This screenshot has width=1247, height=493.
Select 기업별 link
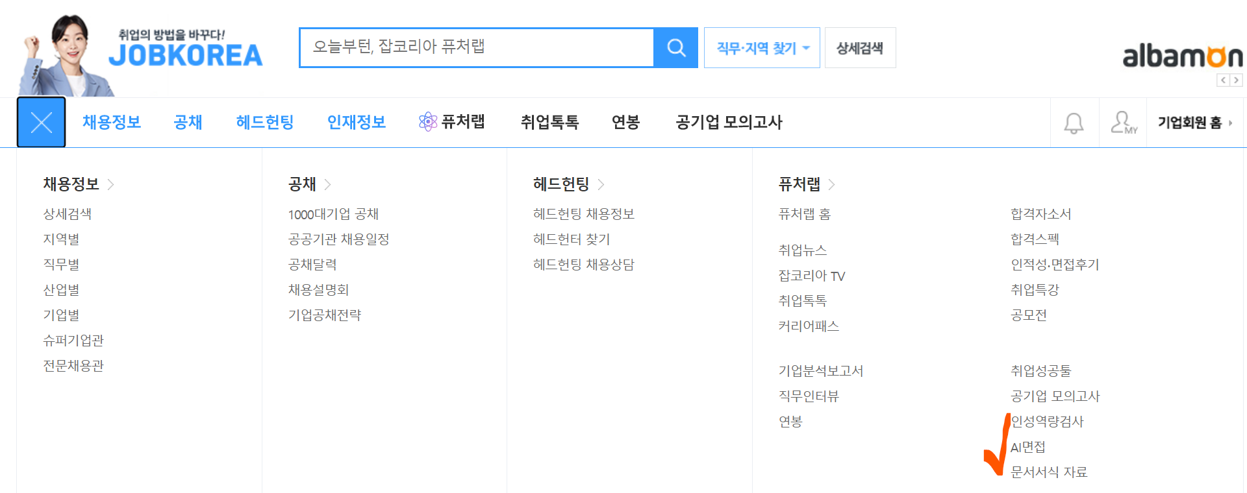click(x=61, y=315)
